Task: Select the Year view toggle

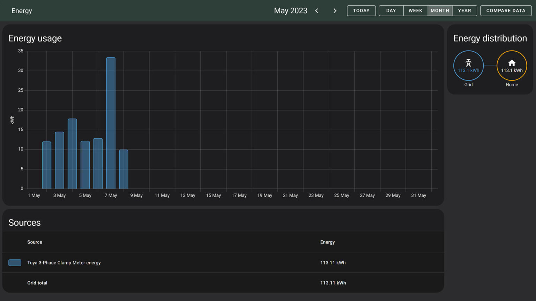Action: (x=464, y=11)
